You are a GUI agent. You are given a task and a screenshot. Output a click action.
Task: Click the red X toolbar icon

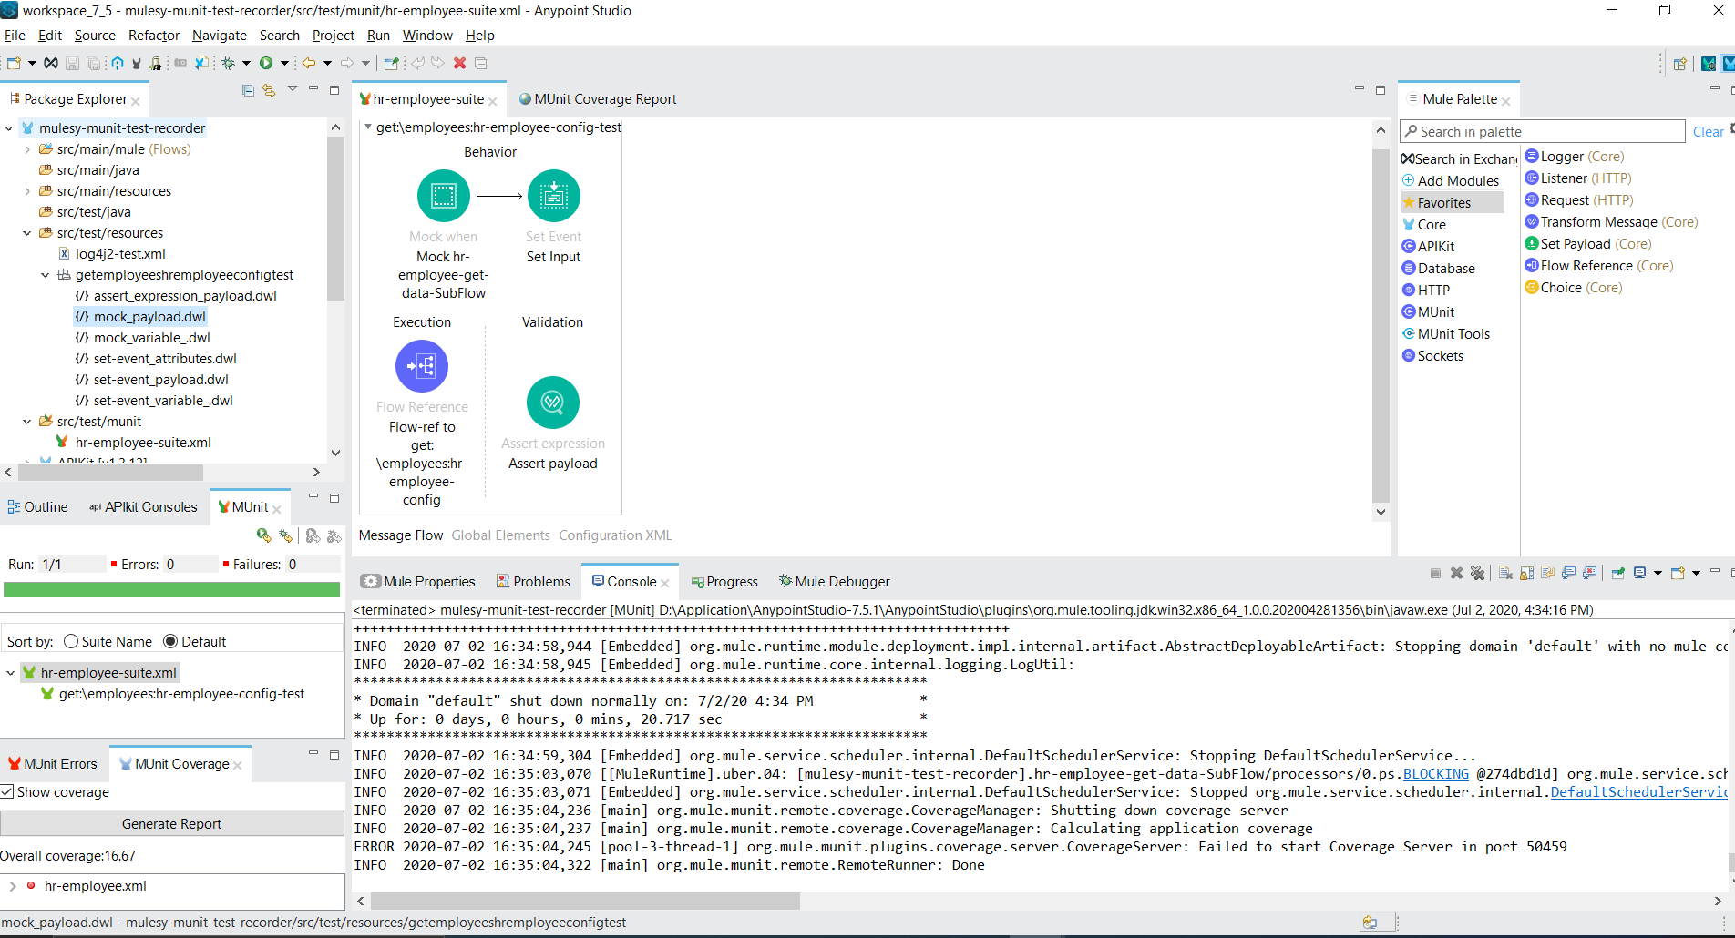pos(460,63)
